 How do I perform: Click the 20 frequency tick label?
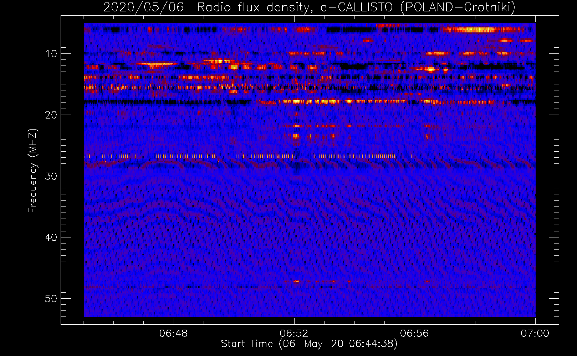(51, 115)
